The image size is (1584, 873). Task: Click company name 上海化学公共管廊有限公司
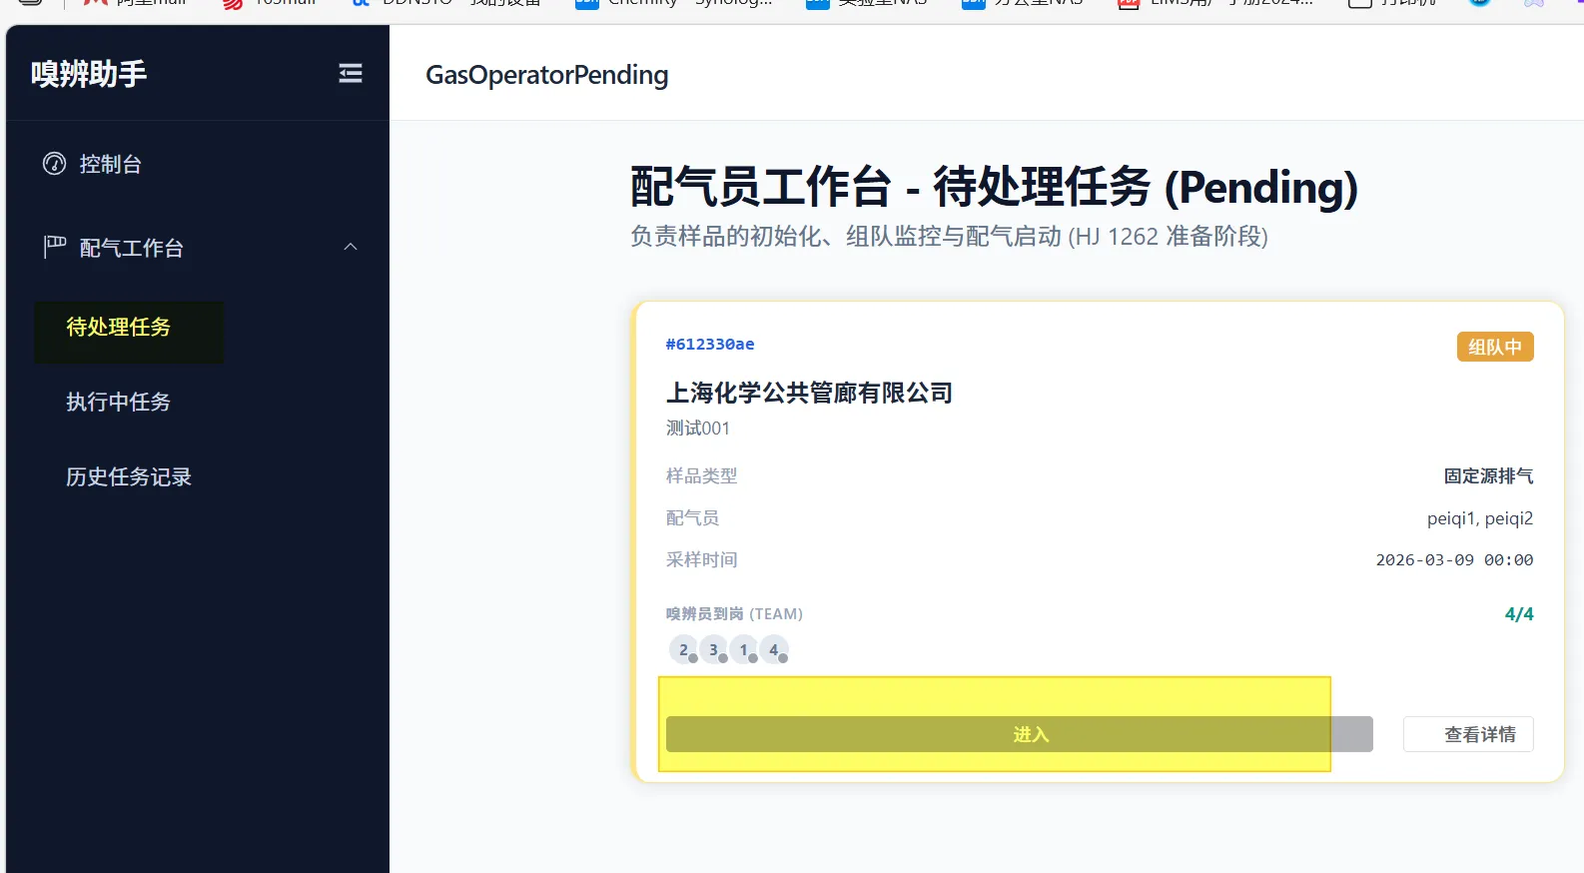point(809,393)
